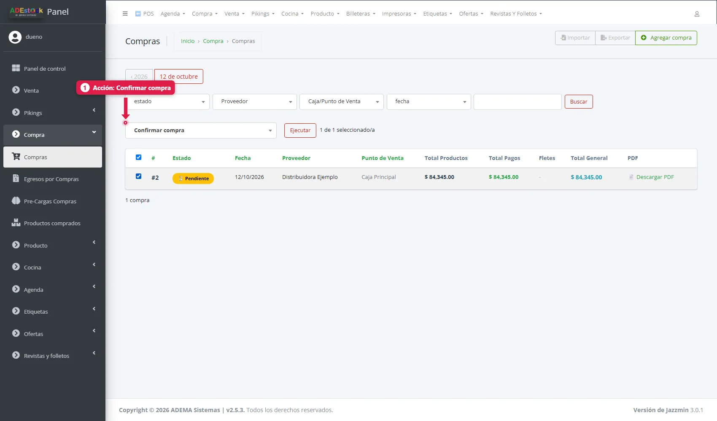
Task: Expand the Producto sidebar section
Action: (53, 245)
